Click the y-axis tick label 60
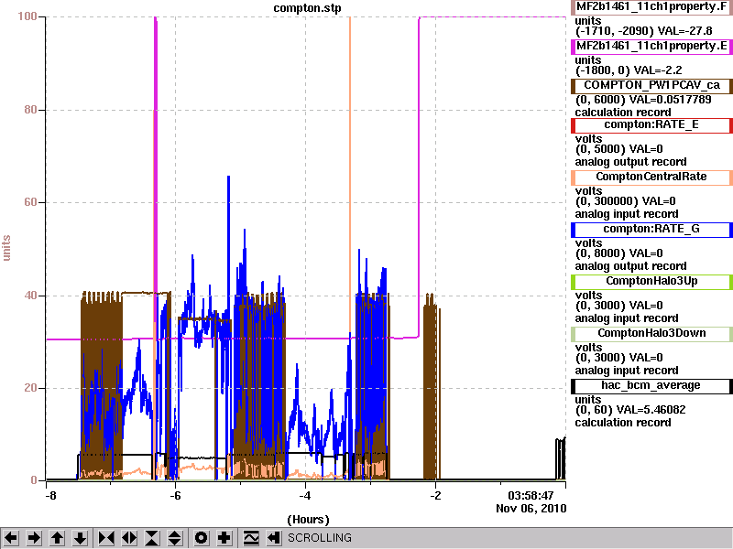The height and width of the screenshot is (549, 733). coord(30,202)
